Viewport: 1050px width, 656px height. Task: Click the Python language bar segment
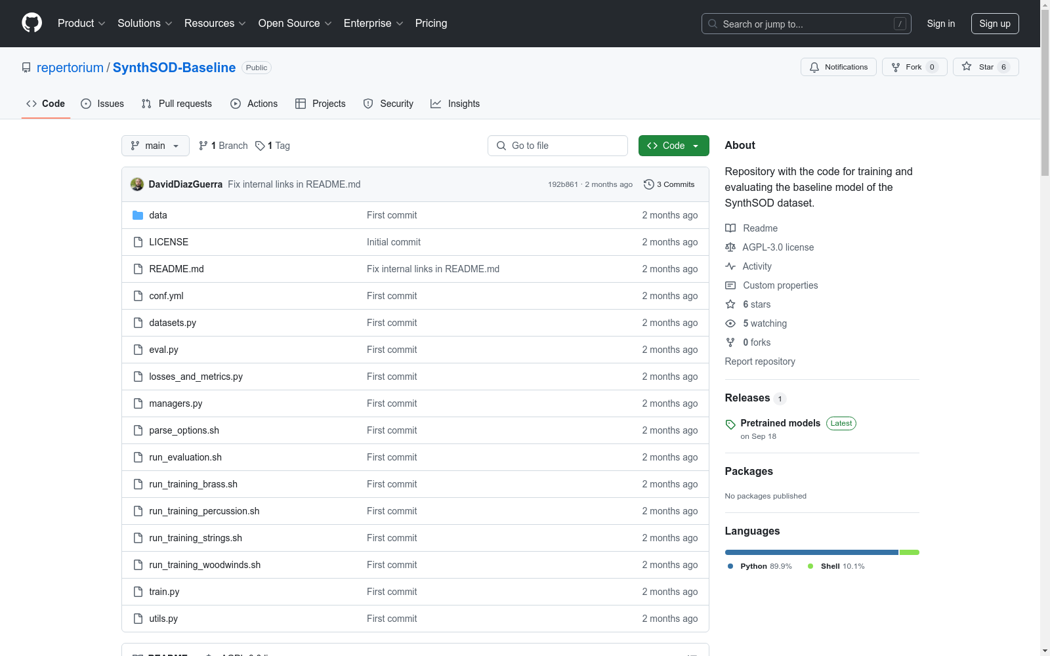(811, 552)
